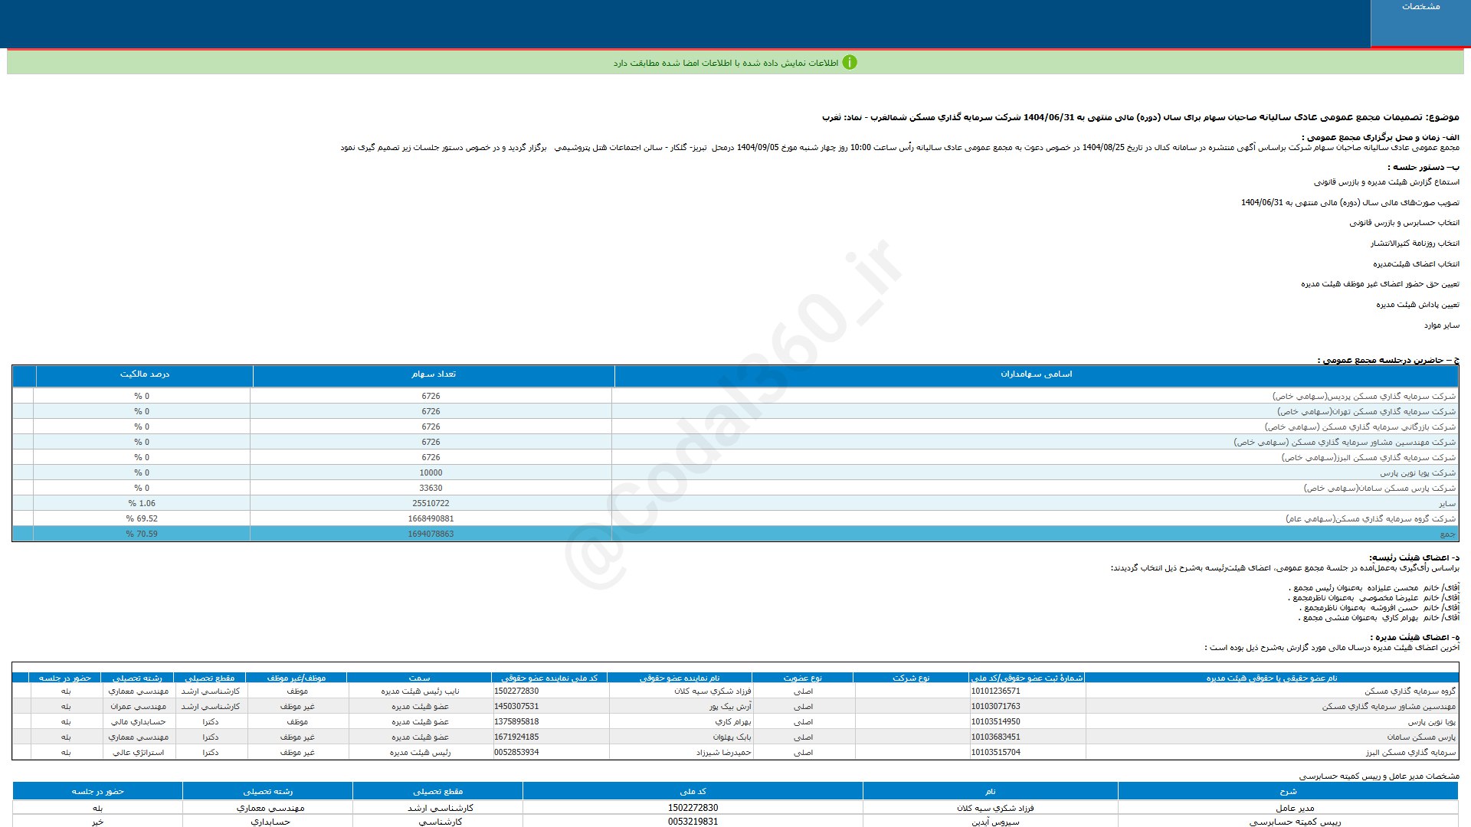Click the رئیس کمیته حسابرسی cell

point(1295,822)
